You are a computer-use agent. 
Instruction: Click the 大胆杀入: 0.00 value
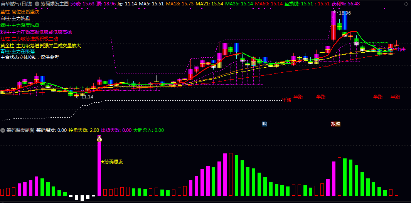[x=148, y=130]
